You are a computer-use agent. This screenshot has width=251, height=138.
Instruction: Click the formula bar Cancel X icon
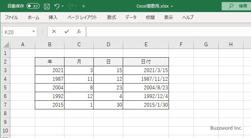pyautogui.click(x=54, y=31)
